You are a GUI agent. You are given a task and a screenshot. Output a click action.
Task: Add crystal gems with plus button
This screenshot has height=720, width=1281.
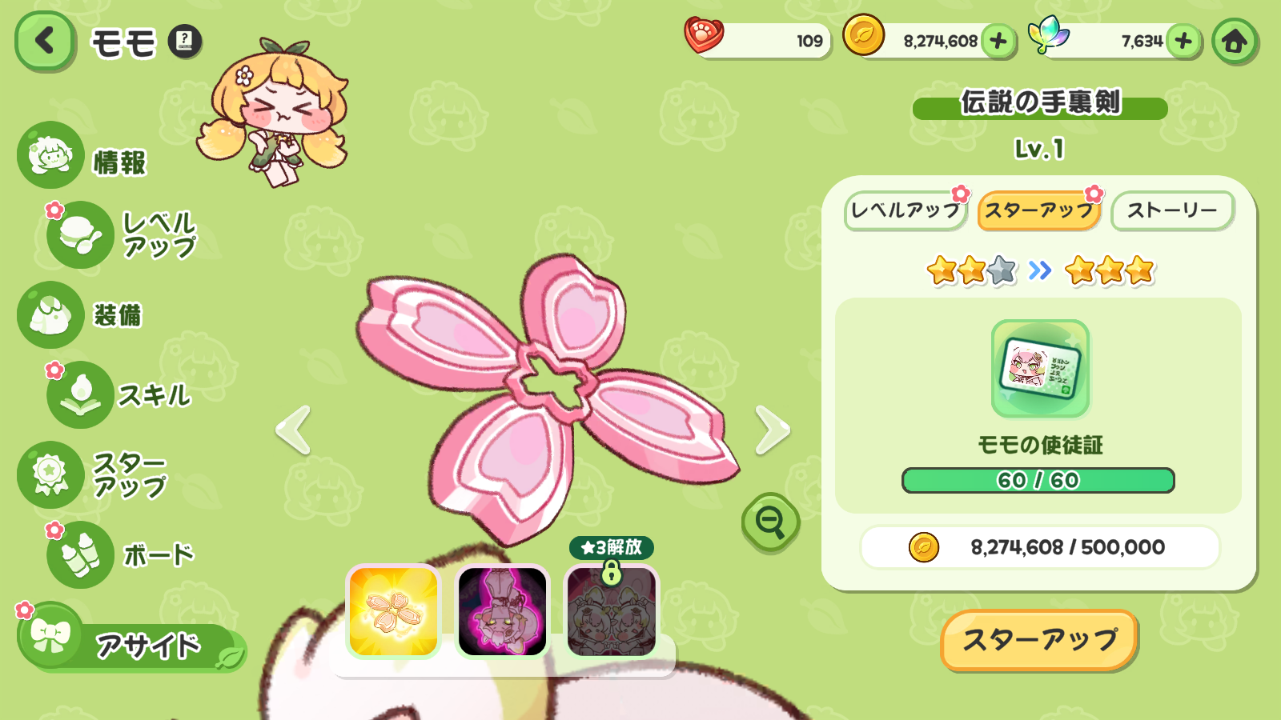[1183, 41]
